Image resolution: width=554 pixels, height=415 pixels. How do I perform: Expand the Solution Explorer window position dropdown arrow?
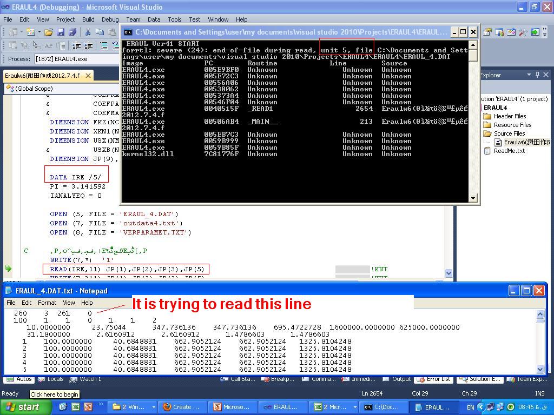(x=530, y=75)
